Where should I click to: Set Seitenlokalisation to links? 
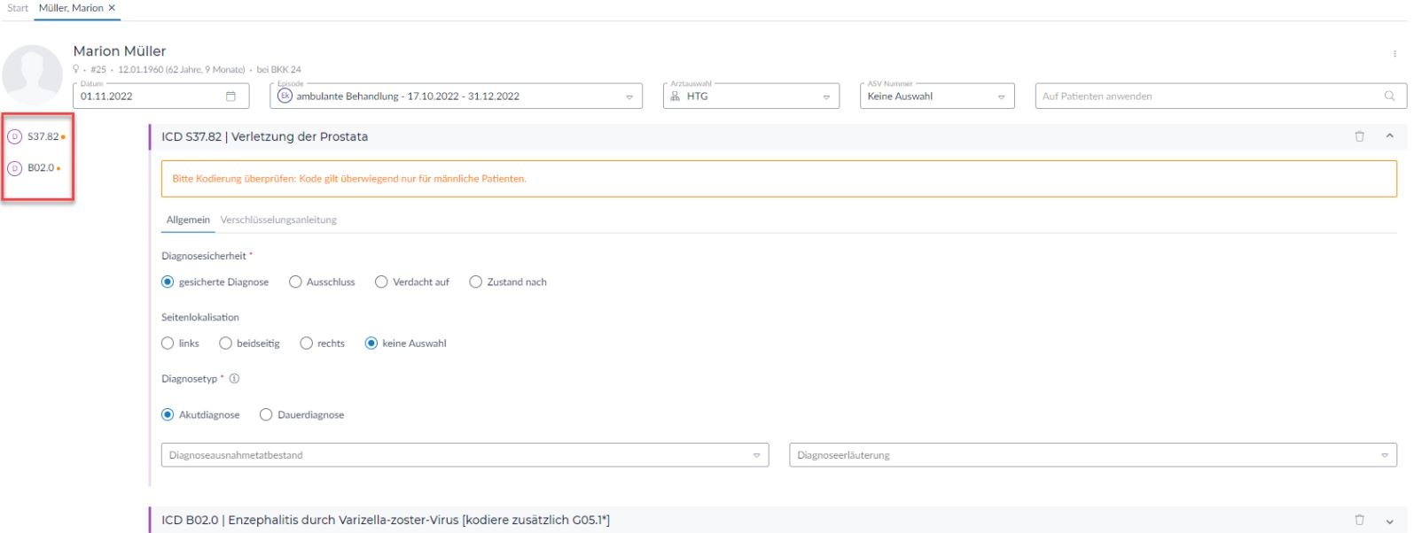(x=168, y=344)
